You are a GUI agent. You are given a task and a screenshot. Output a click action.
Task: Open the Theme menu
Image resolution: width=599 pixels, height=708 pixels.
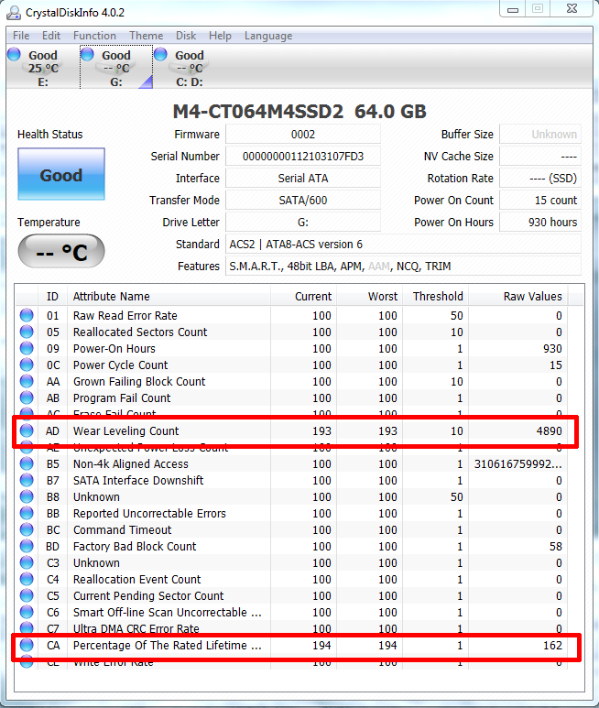(x=147, y=36)
